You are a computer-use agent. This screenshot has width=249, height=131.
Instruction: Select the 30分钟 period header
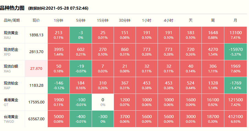pos(125,21)
